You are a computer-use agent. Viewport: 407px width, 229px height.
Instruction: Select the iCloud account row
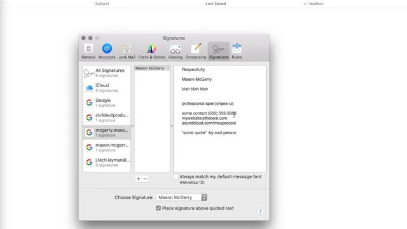click(x=107, y=88)
